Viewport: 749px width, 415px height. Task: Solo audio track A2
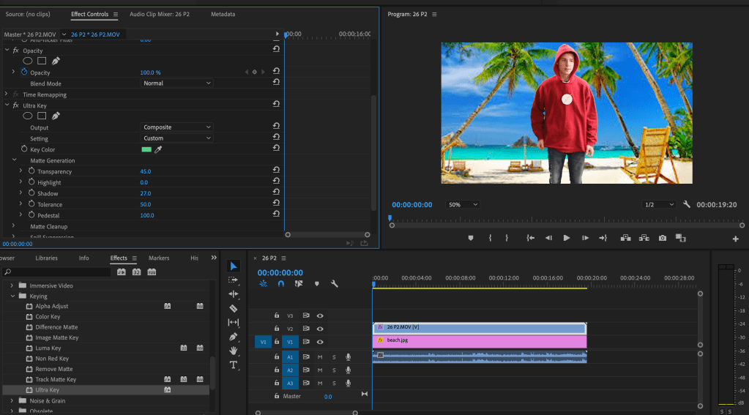point(334,370)
